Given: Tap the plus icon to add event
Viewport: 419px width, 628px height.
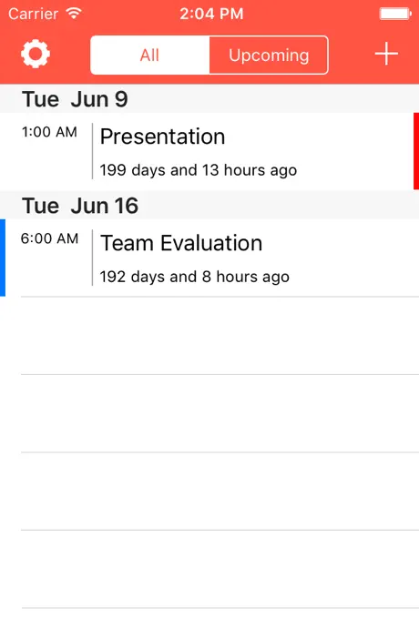Looking at the screenshot, I should [386, 54].
